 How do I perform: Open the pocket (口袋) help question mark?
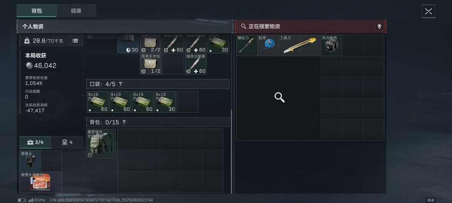point(121,84)
